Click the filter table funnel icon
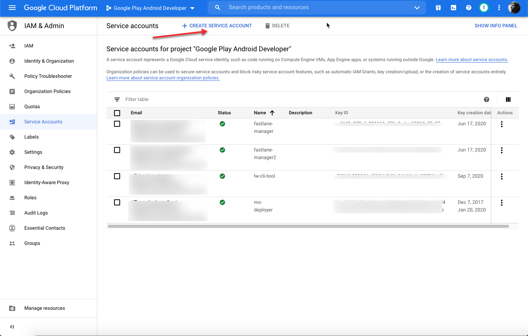 (x=117, y=99)
